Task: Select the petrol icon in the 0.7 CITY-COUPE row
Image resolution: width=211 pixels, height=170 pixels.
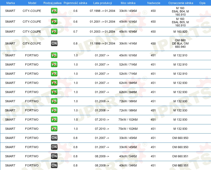Action: (54, 32)
